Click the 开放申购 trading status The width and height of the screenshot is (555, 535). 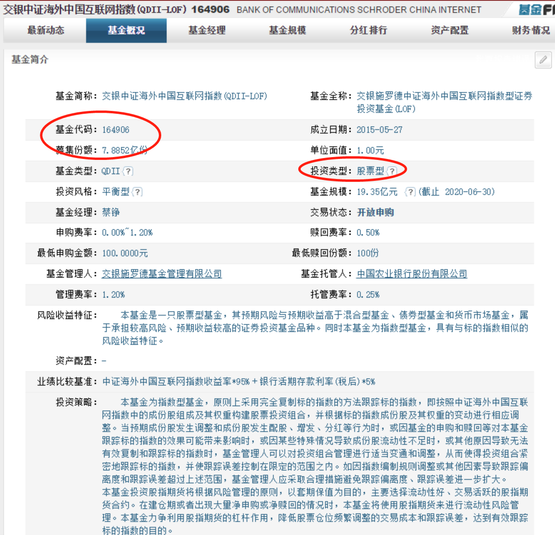tap(375, 213)
